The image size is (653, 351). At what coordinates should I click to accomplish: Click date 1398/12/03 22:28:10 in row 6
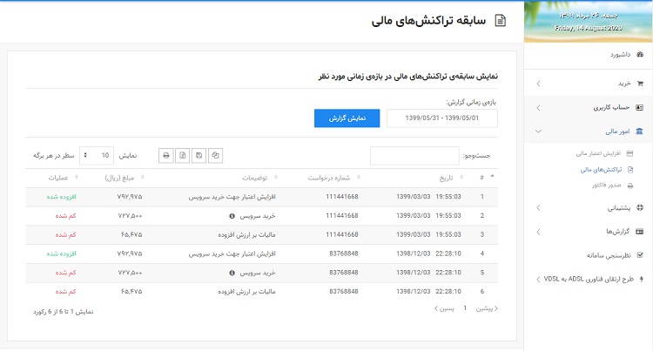coord(428,292)
